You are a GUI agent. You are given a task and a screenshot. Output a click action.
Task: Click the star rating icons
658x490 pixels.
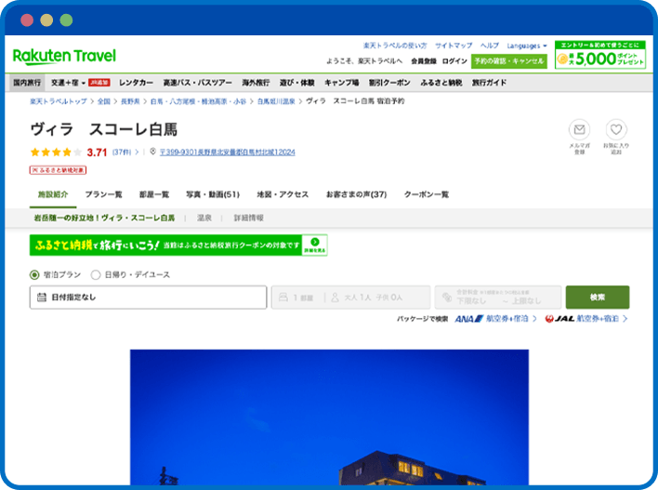[x=56, y=152]
